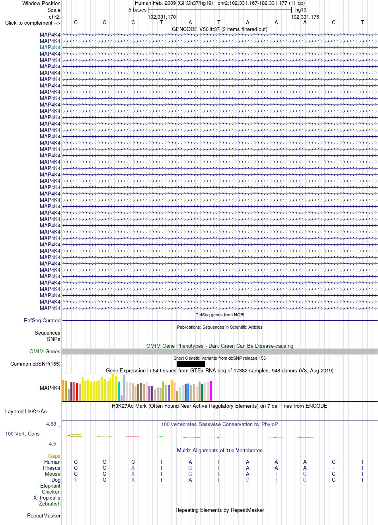Click the 'Dog' species row label
The height and width of the screenshot is (525, 378).
click(56, 480)
